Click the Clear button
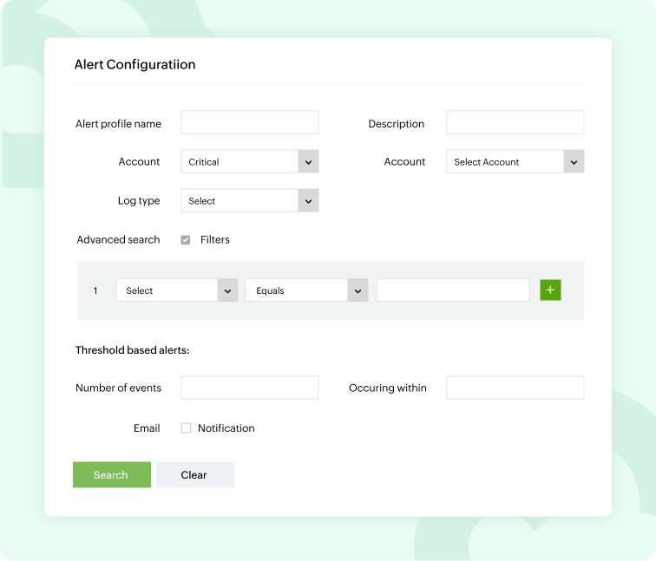 coord(195,475)
